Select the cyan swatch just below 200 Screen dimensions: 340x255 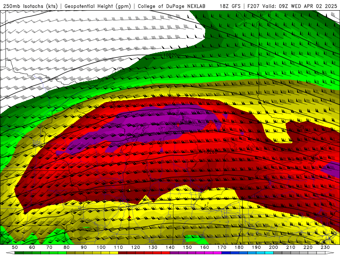(269, 253)
